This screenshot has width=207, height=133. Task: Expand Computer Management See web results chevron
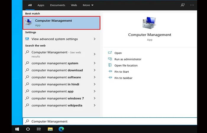coord(95,54)
